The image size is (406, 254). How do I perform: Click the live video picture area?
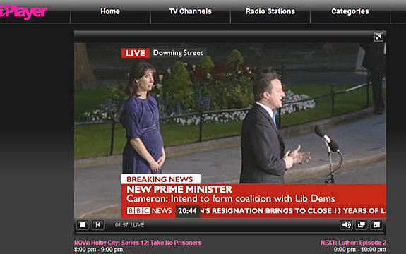pos(230,131)
